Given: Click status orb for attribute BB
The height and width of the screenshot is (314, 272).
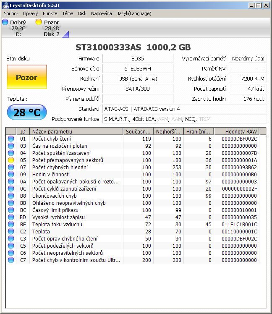Looking at the screenshot, I should [x=11, y=203].
